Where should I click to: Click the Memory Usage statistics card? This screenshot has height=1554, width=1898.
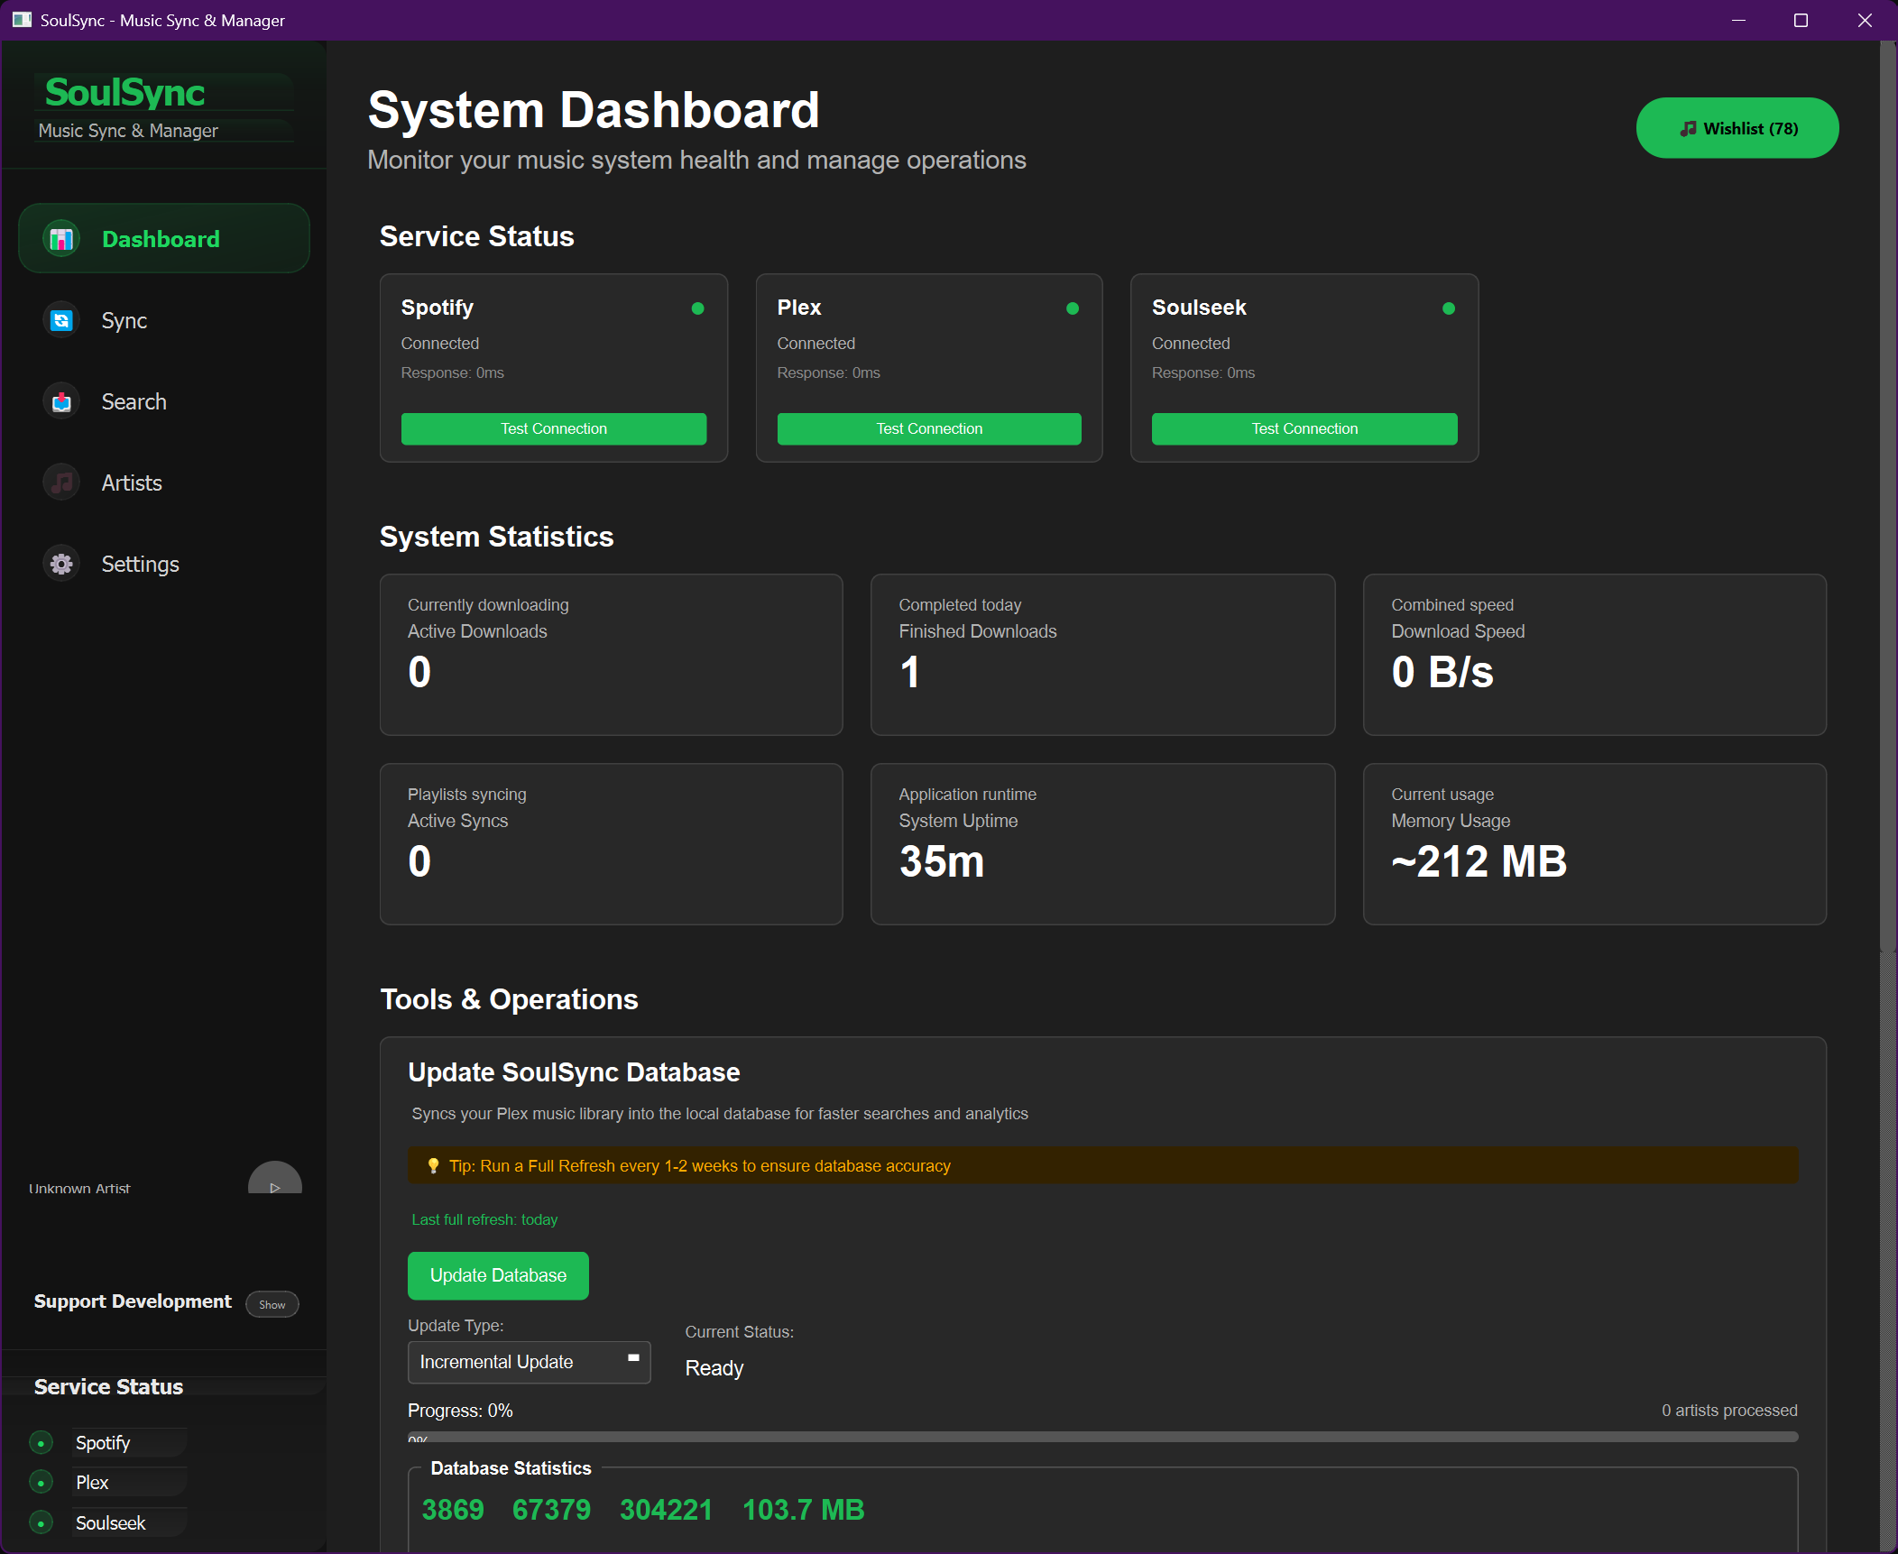point(1595,844)
